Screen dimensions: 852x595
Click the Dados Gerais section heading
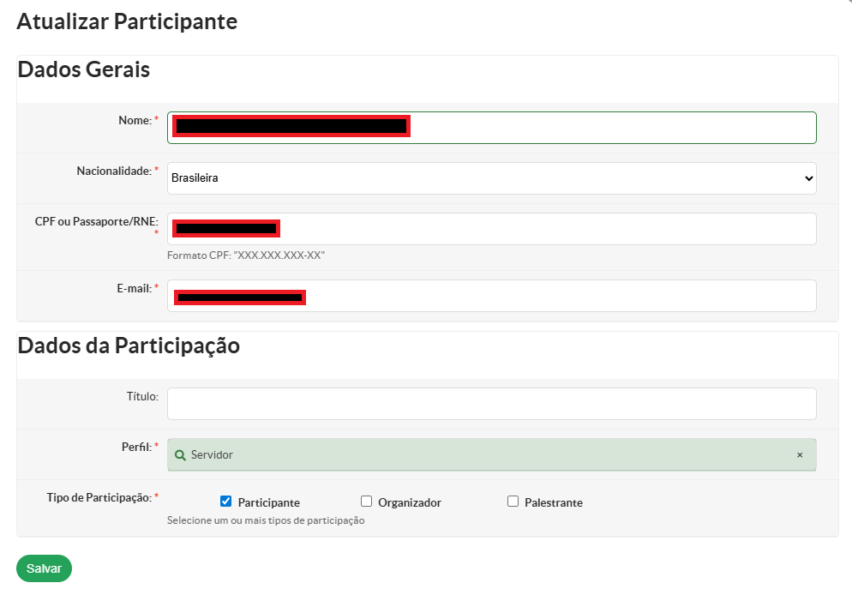[x=84, y=70]
